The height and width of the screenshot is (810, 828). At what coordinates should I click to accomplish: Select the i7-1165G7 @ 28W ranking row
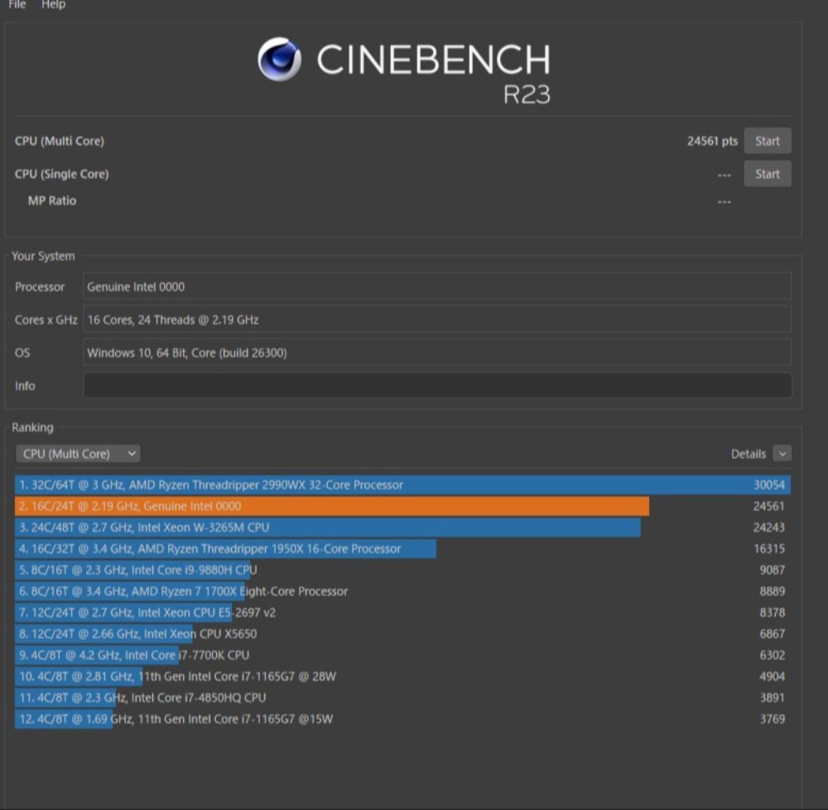(402, 677)
